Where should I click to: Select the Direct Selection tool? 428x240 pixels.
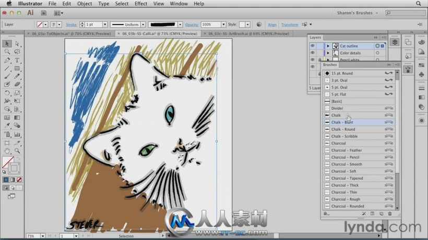click(x=17, y=44)
